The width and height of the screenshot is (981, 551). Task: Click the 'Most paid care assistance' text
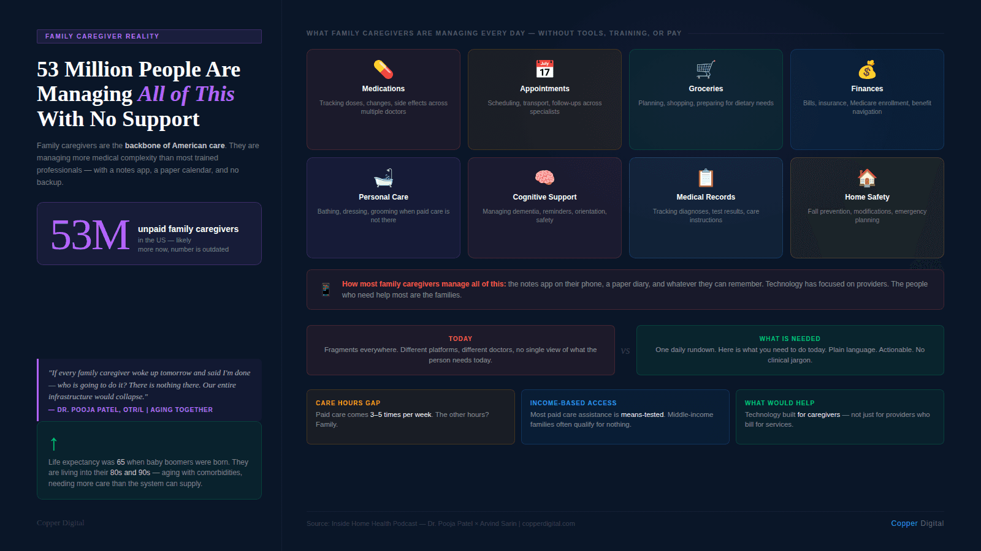point(622,419)
